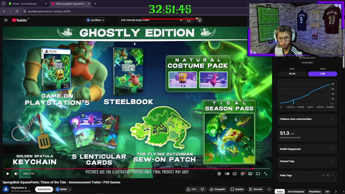
Task: Open the vidIQ Los filtros button
Action: 95,20
